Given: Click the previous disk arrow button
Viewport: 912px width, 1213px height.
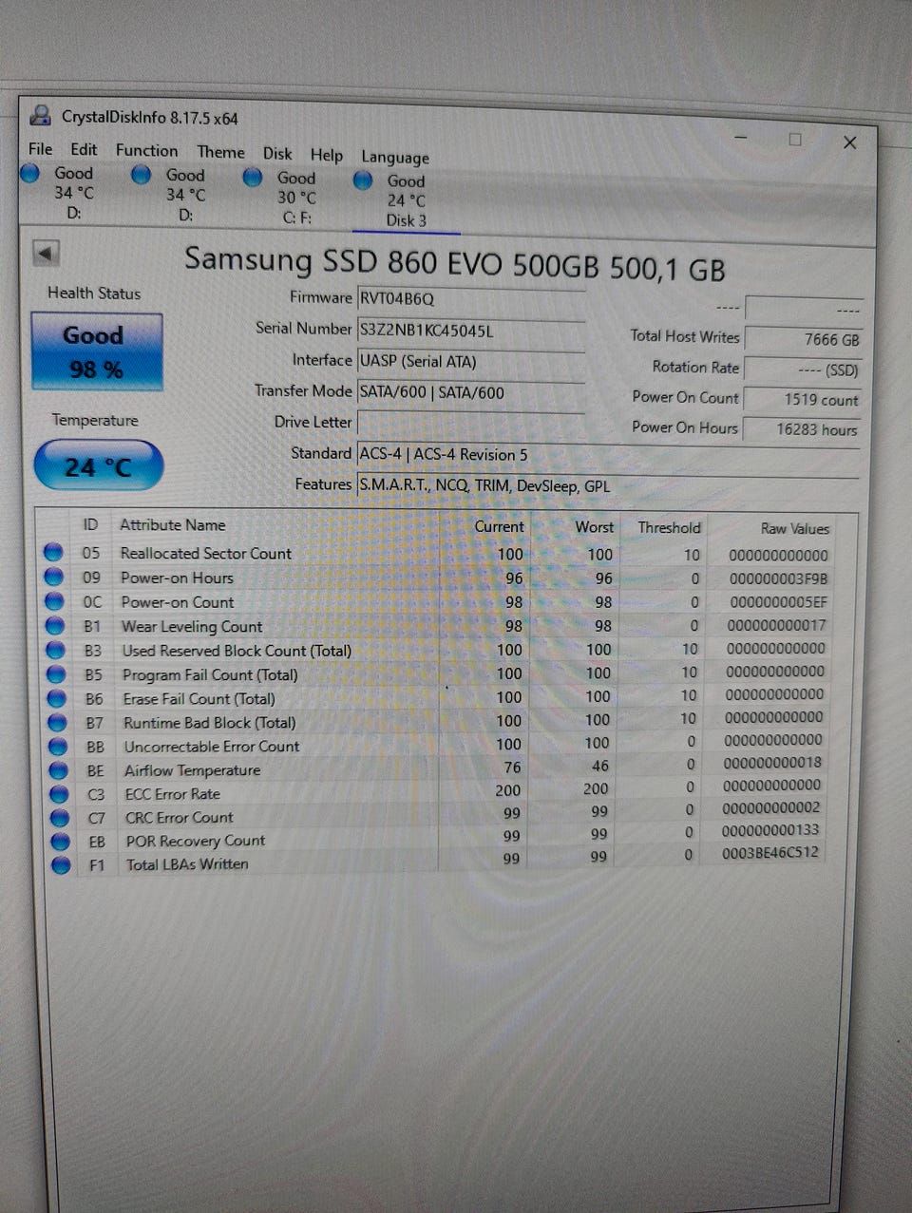Looking at the screenshot, I should pyautogui.click(x=46, y=254).
